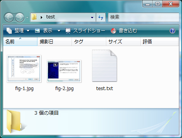Change view with 表示 button
This screenshot has width=182, height=138.
pyautogui.click(x=48, y=31)
